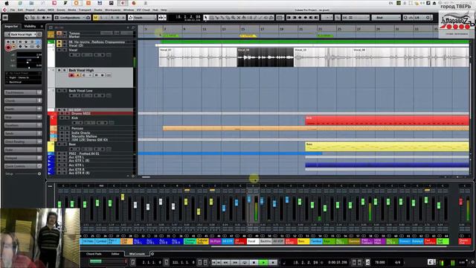Toggle the Cycle loop transport button
This screenshot has height=268, width=476.
click(x=245, y=262)
